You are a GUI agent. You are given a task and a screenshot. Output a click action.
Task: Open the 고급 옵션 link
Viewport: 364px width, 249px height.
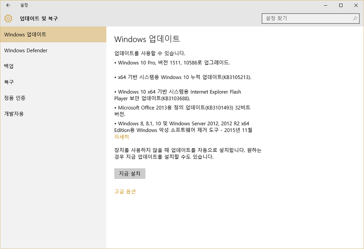[x=125, y=191]
